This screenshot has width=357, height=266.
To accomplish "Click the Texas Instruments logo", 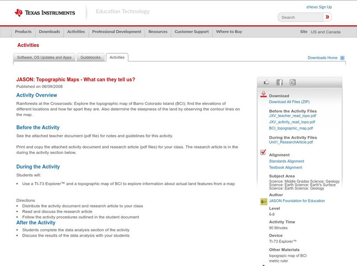I will (45, 13).
